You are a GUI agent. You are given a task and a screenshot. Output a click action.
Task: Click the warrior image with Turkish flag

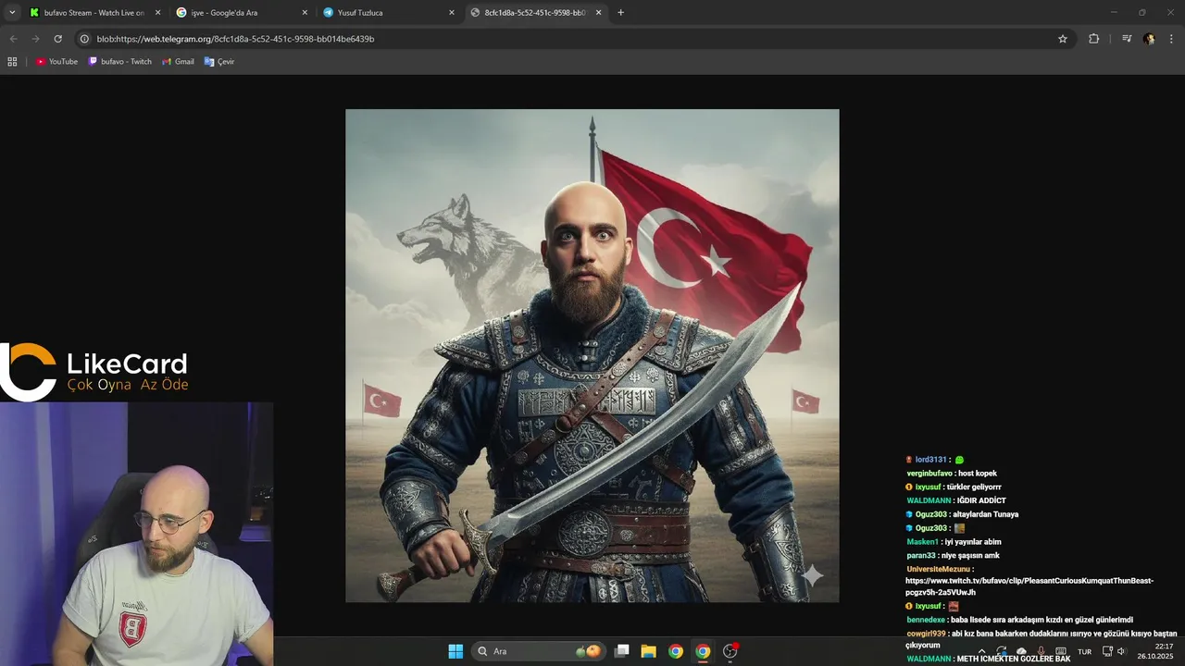point(592,356)
